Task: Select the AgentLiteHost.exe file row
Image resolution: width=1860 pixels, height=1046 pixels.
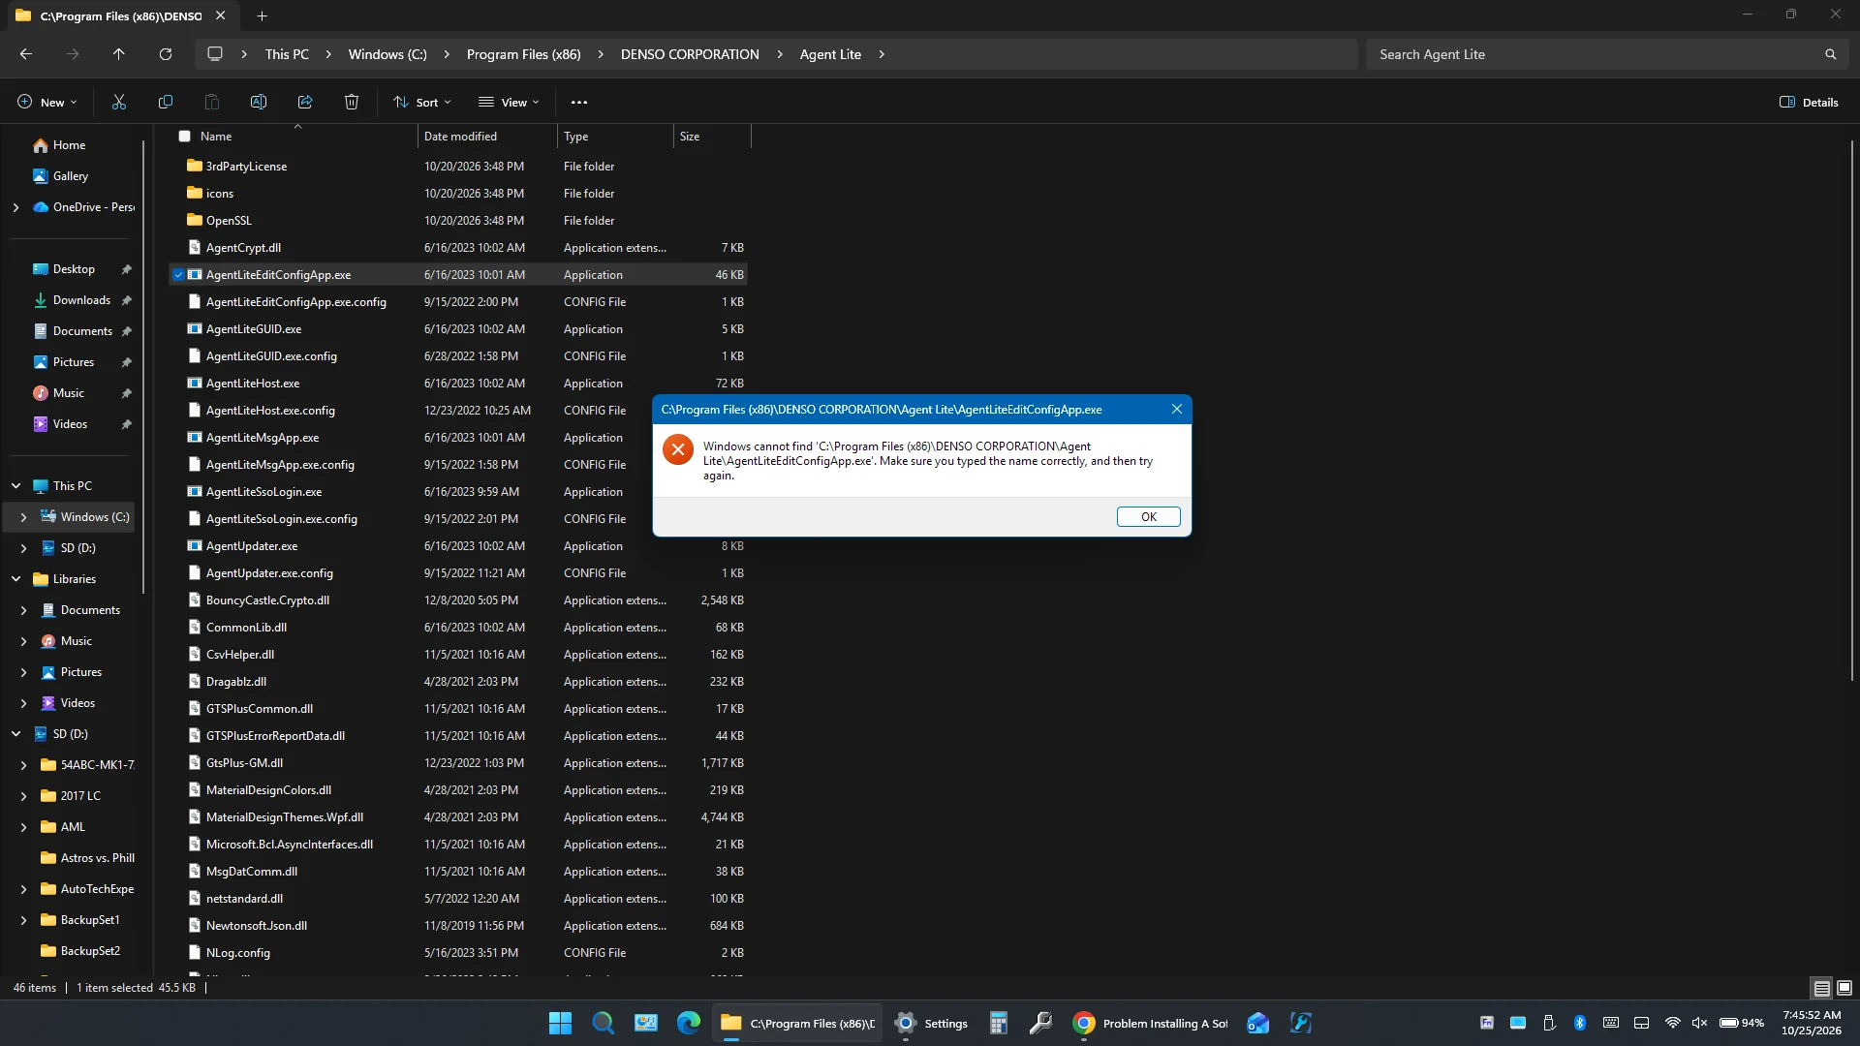Action: (x=458, y=384)
